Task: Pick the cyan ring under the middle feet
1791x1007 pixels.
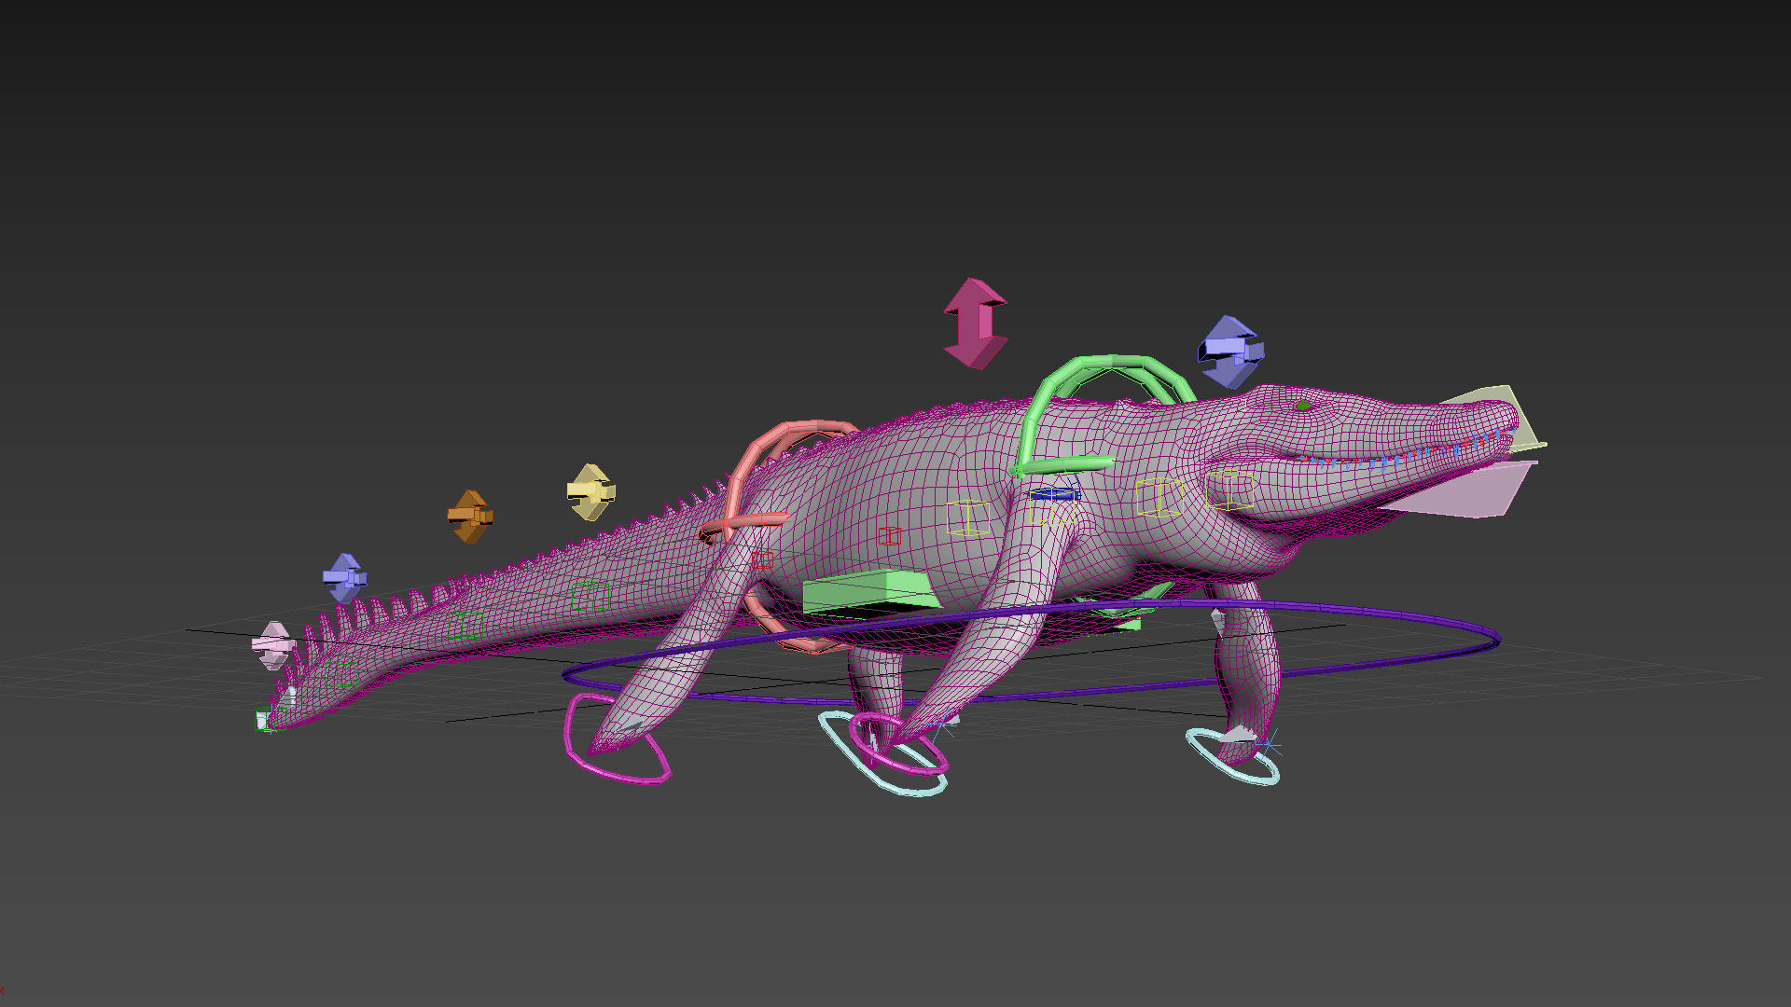Action: 907,790
